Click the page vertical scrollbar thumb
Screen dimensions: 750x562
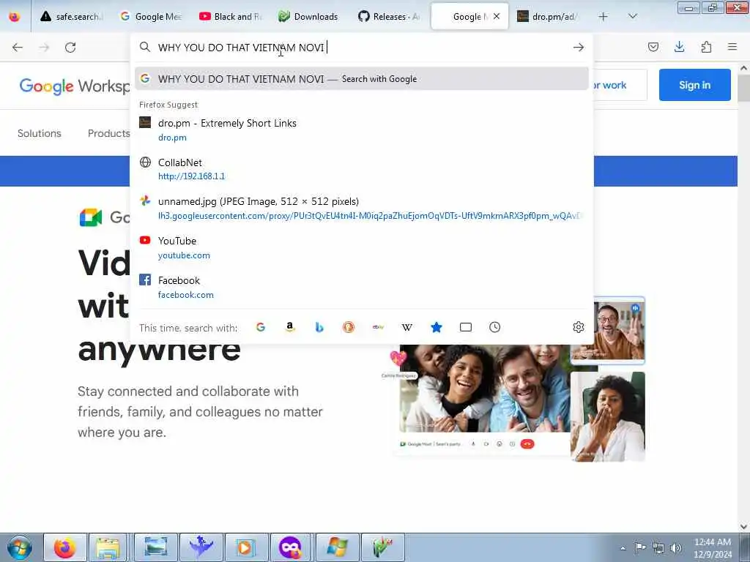[743, 88]
